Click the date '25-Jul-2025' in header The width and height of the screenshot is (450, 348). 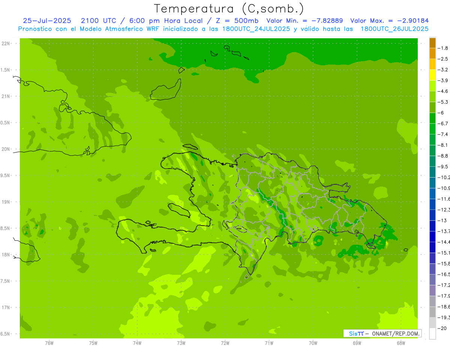click(46, 21)
